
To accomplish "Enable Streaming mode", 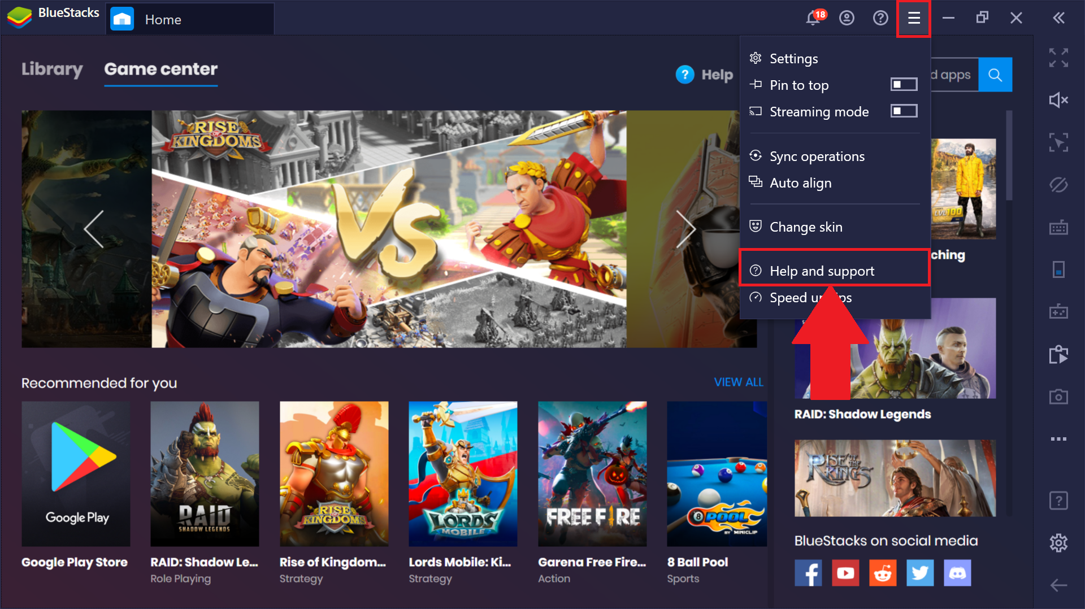I will tap(902, 111).
